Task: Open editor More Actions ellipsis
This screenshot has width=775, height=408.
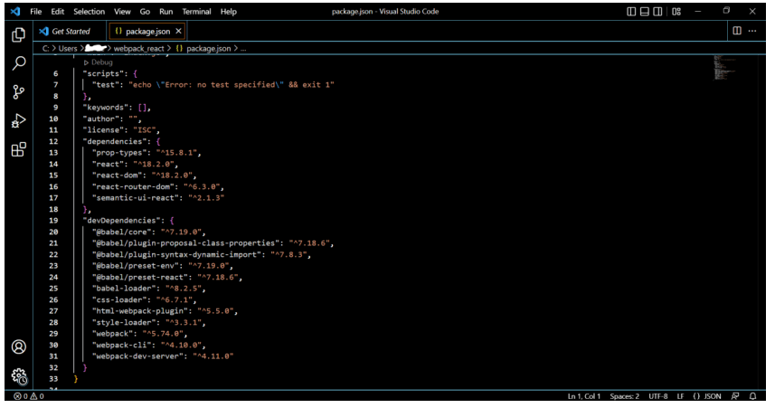Action: click(x=752, y=31)
